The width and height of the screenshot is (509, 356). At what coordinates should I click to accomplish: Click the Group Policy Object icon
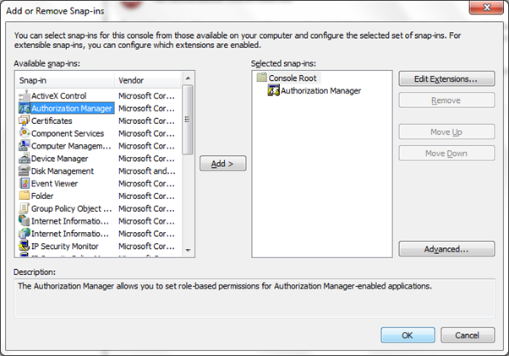click(x=25, y=208)
